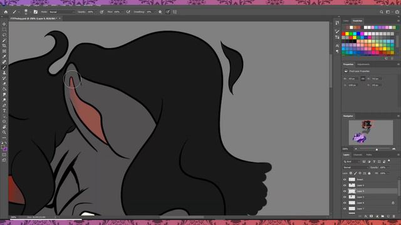Delete layer using the trash icon
Image resolution: width=401 pixels, height=225 pixels.
tap(394, 216)
